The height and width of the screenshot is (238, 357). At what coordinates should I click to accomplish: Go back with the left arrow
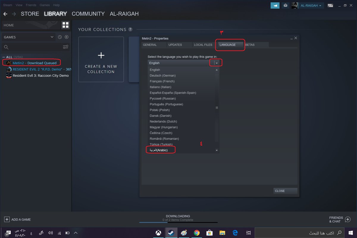5,14
